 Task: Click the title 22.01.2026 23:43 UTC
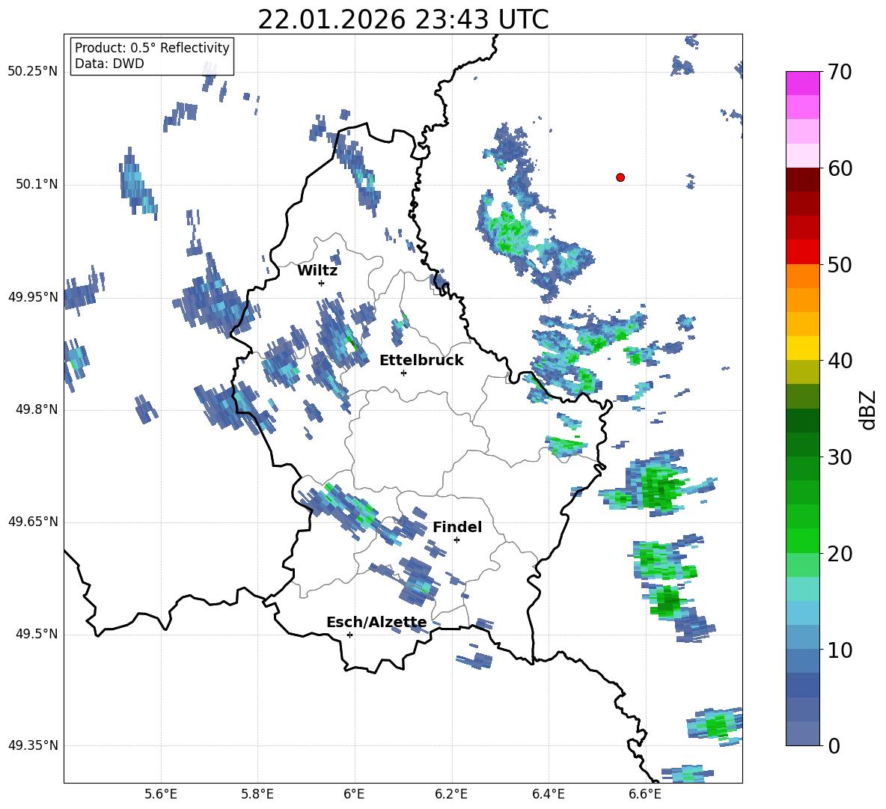(403, 19)
